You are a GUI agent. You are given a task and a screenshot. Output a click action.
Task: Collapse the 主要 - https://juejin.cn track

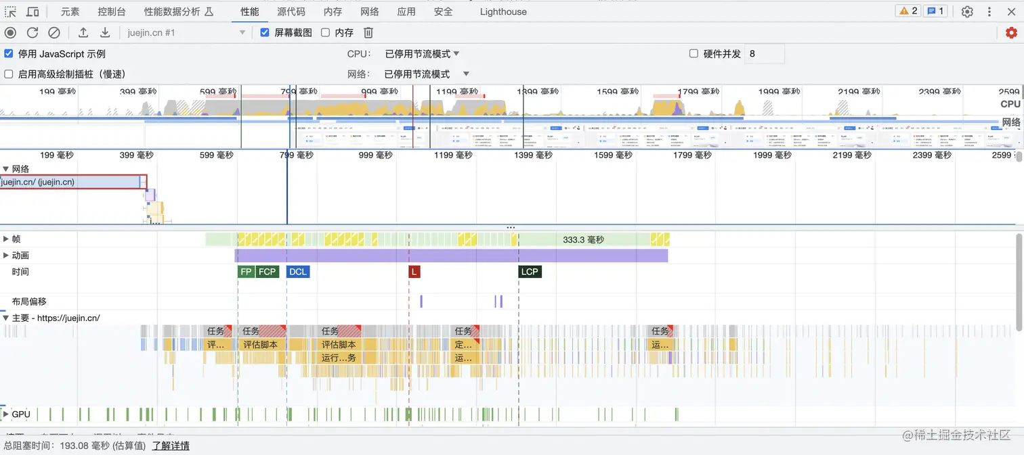click(5, 317)
